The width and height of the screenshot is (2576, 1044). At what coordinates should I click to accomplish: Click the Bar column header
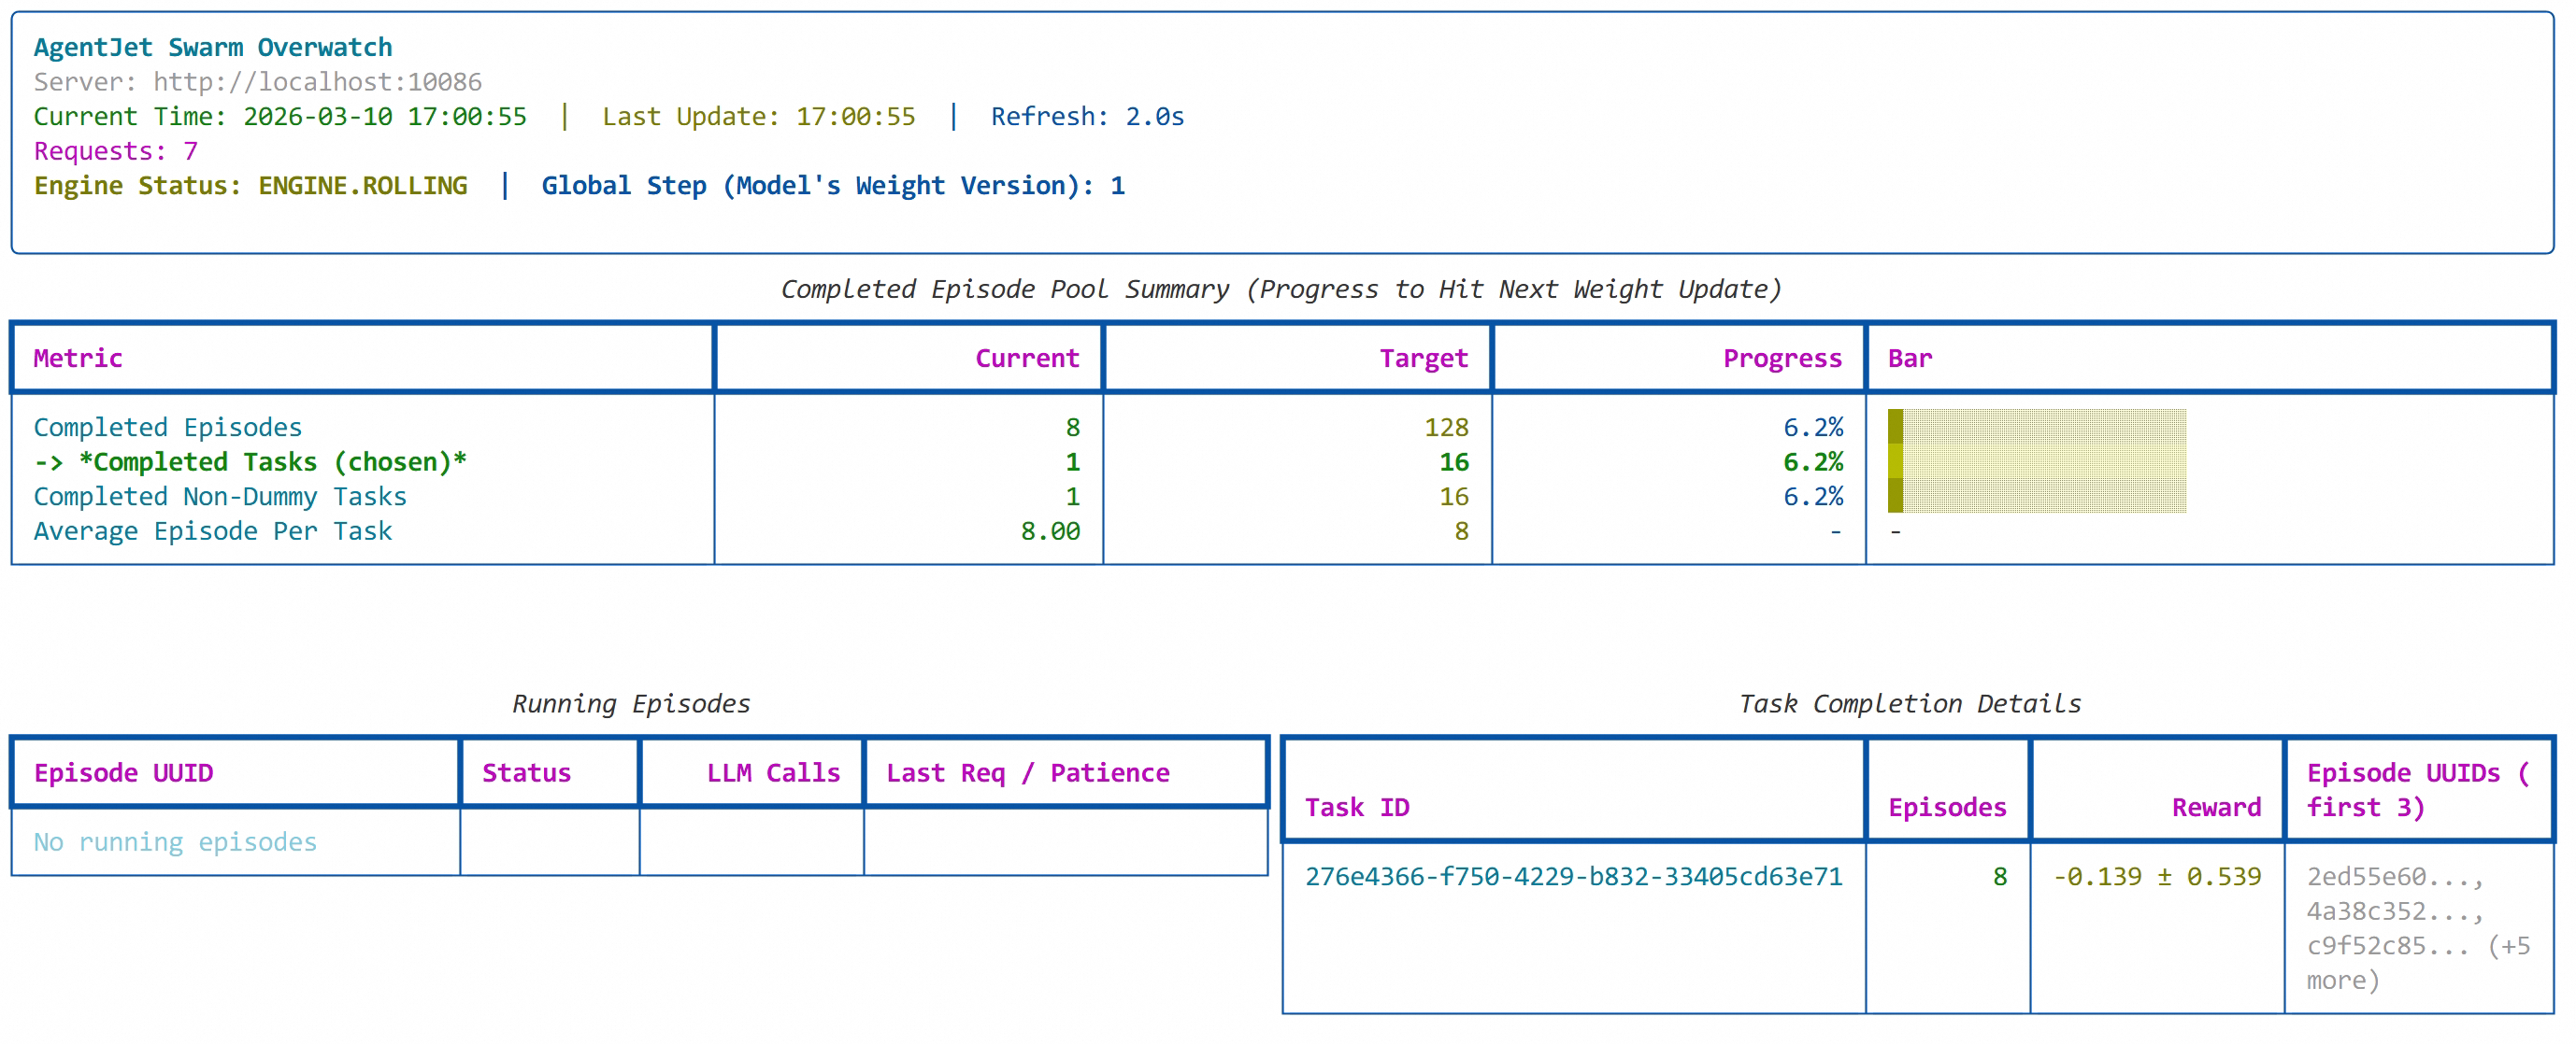[1909, 358]
